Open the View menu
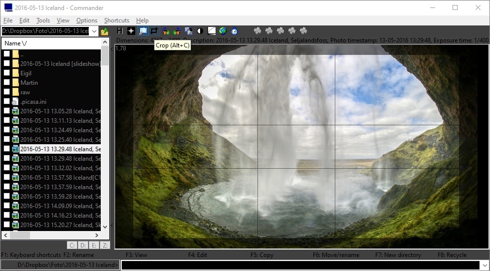 63,20
